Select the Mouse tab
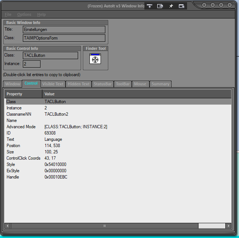The width and height of the screenshot is (239, 238). 140,84
